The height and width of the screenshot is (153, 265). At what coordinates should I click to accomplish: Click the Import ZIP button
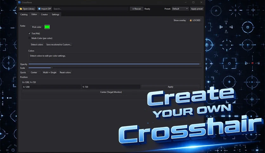coord(44,9)
